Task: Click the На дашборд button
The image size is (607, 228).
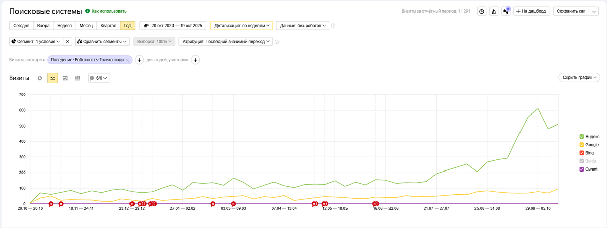Action: pyautogui.click(x=532, y=11)
